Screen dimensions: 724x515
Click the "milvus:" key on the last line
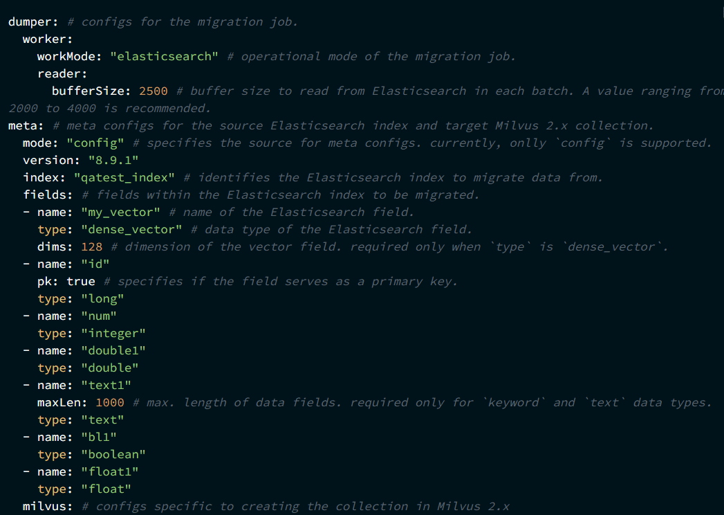point(48,506)
